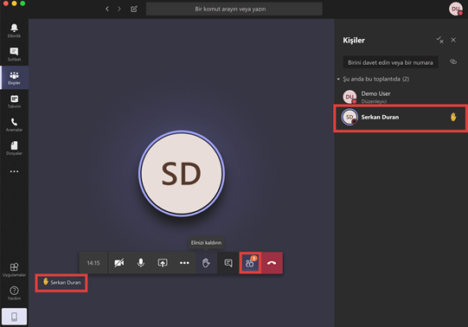Click Serkan Duran's raised hand icon
The height and width of the screenshot is (327, 468).
453,117
